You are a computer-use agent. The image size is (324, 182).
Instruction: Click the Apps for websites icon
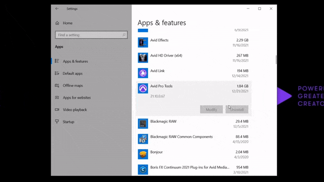point(57,97)
